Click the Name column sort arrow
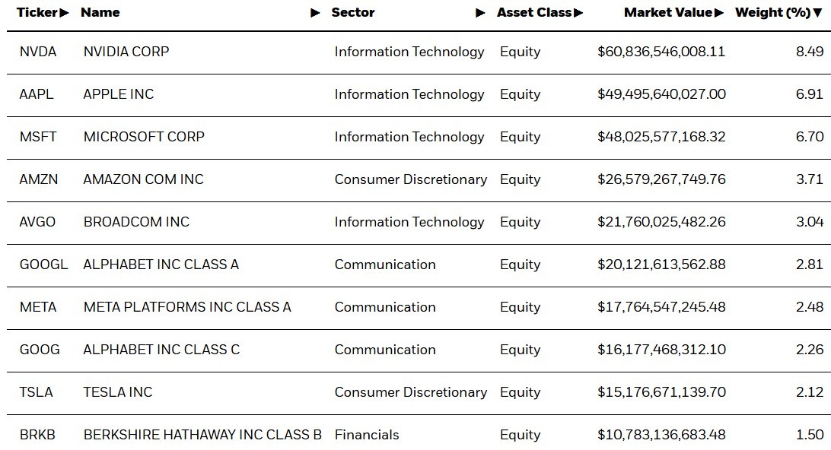Image resolution: width=831 pixels, height=450 pixels. click(x=316, y=13)
